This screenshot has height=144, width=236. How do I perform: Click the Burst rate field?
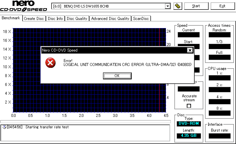[220, 136]
